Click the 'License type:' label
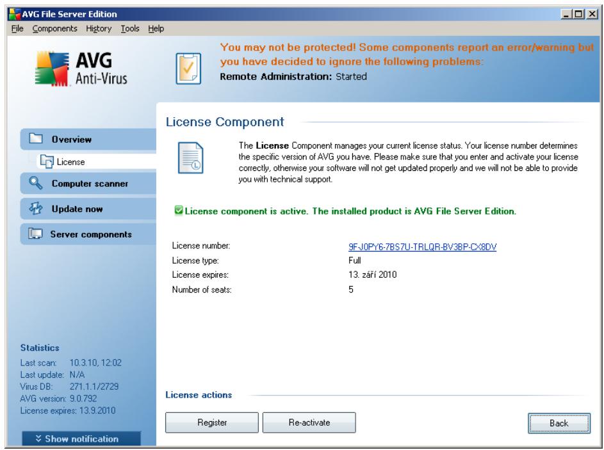This screenshot has height=450, width=604. point(195,261)
